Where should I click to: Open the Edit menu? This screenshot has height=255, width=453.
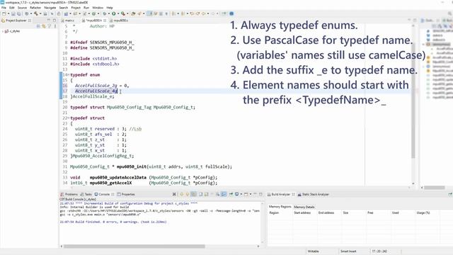pyautogui.click(x=12, y=8)
